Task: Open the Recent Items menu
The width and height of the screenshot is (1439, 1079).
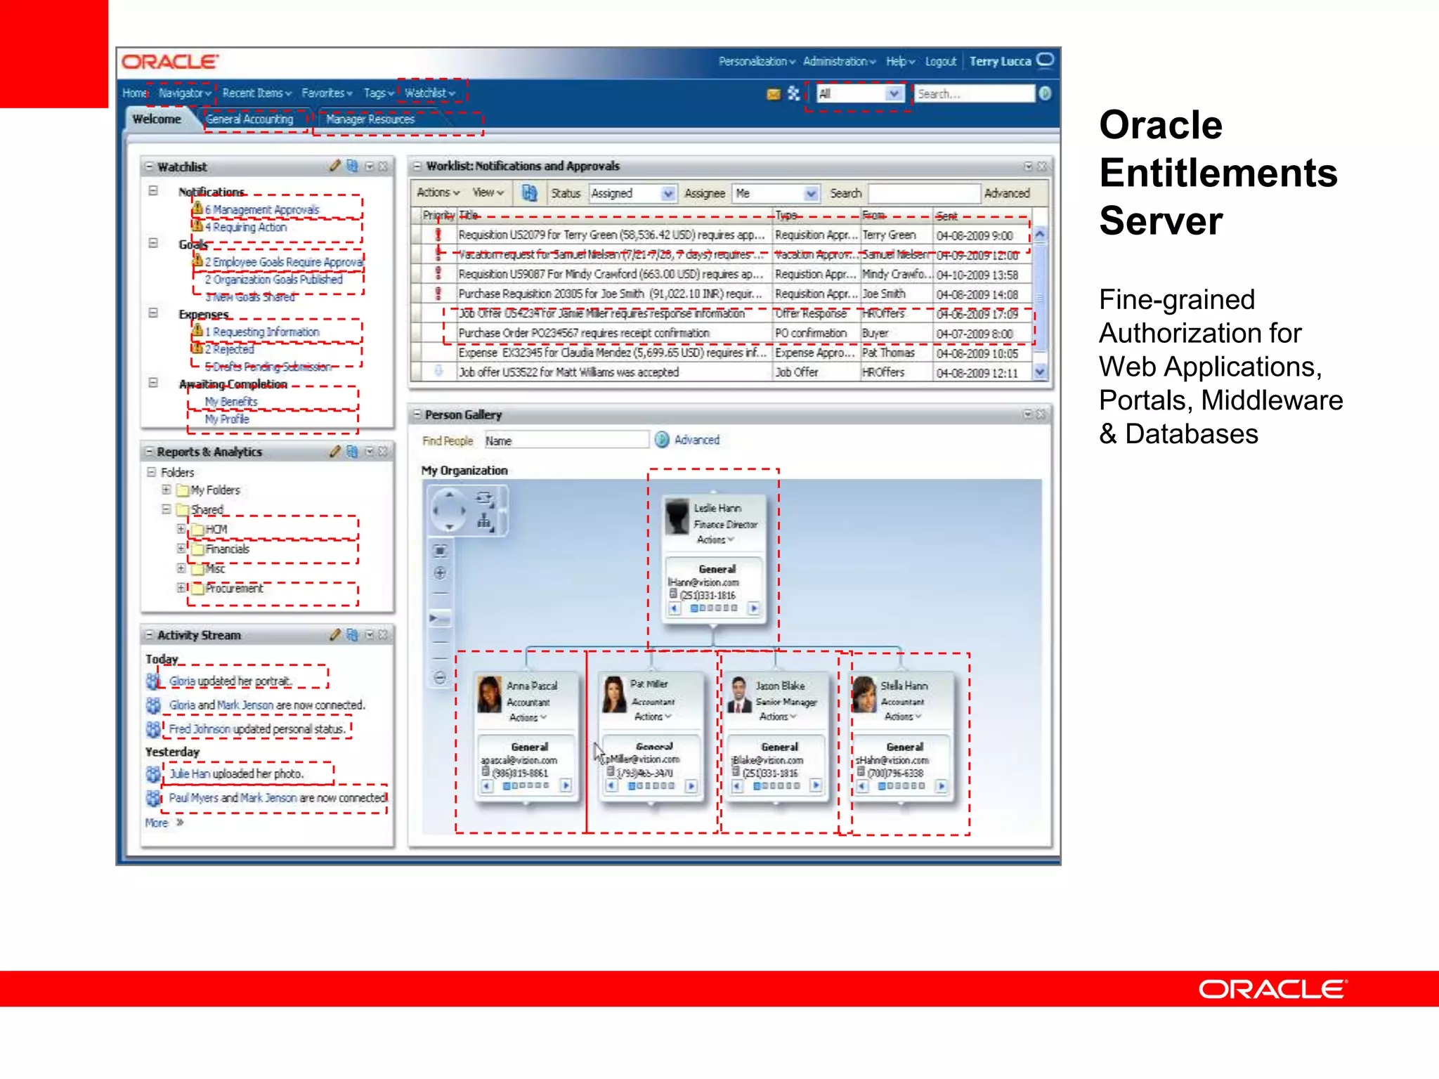Action: pyautogui.click(x=256, y=93)
